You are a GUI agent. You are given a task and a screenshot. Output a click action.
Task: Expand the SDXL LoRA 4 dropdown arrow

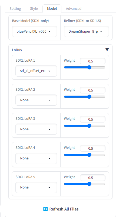(x=49, y=158)
